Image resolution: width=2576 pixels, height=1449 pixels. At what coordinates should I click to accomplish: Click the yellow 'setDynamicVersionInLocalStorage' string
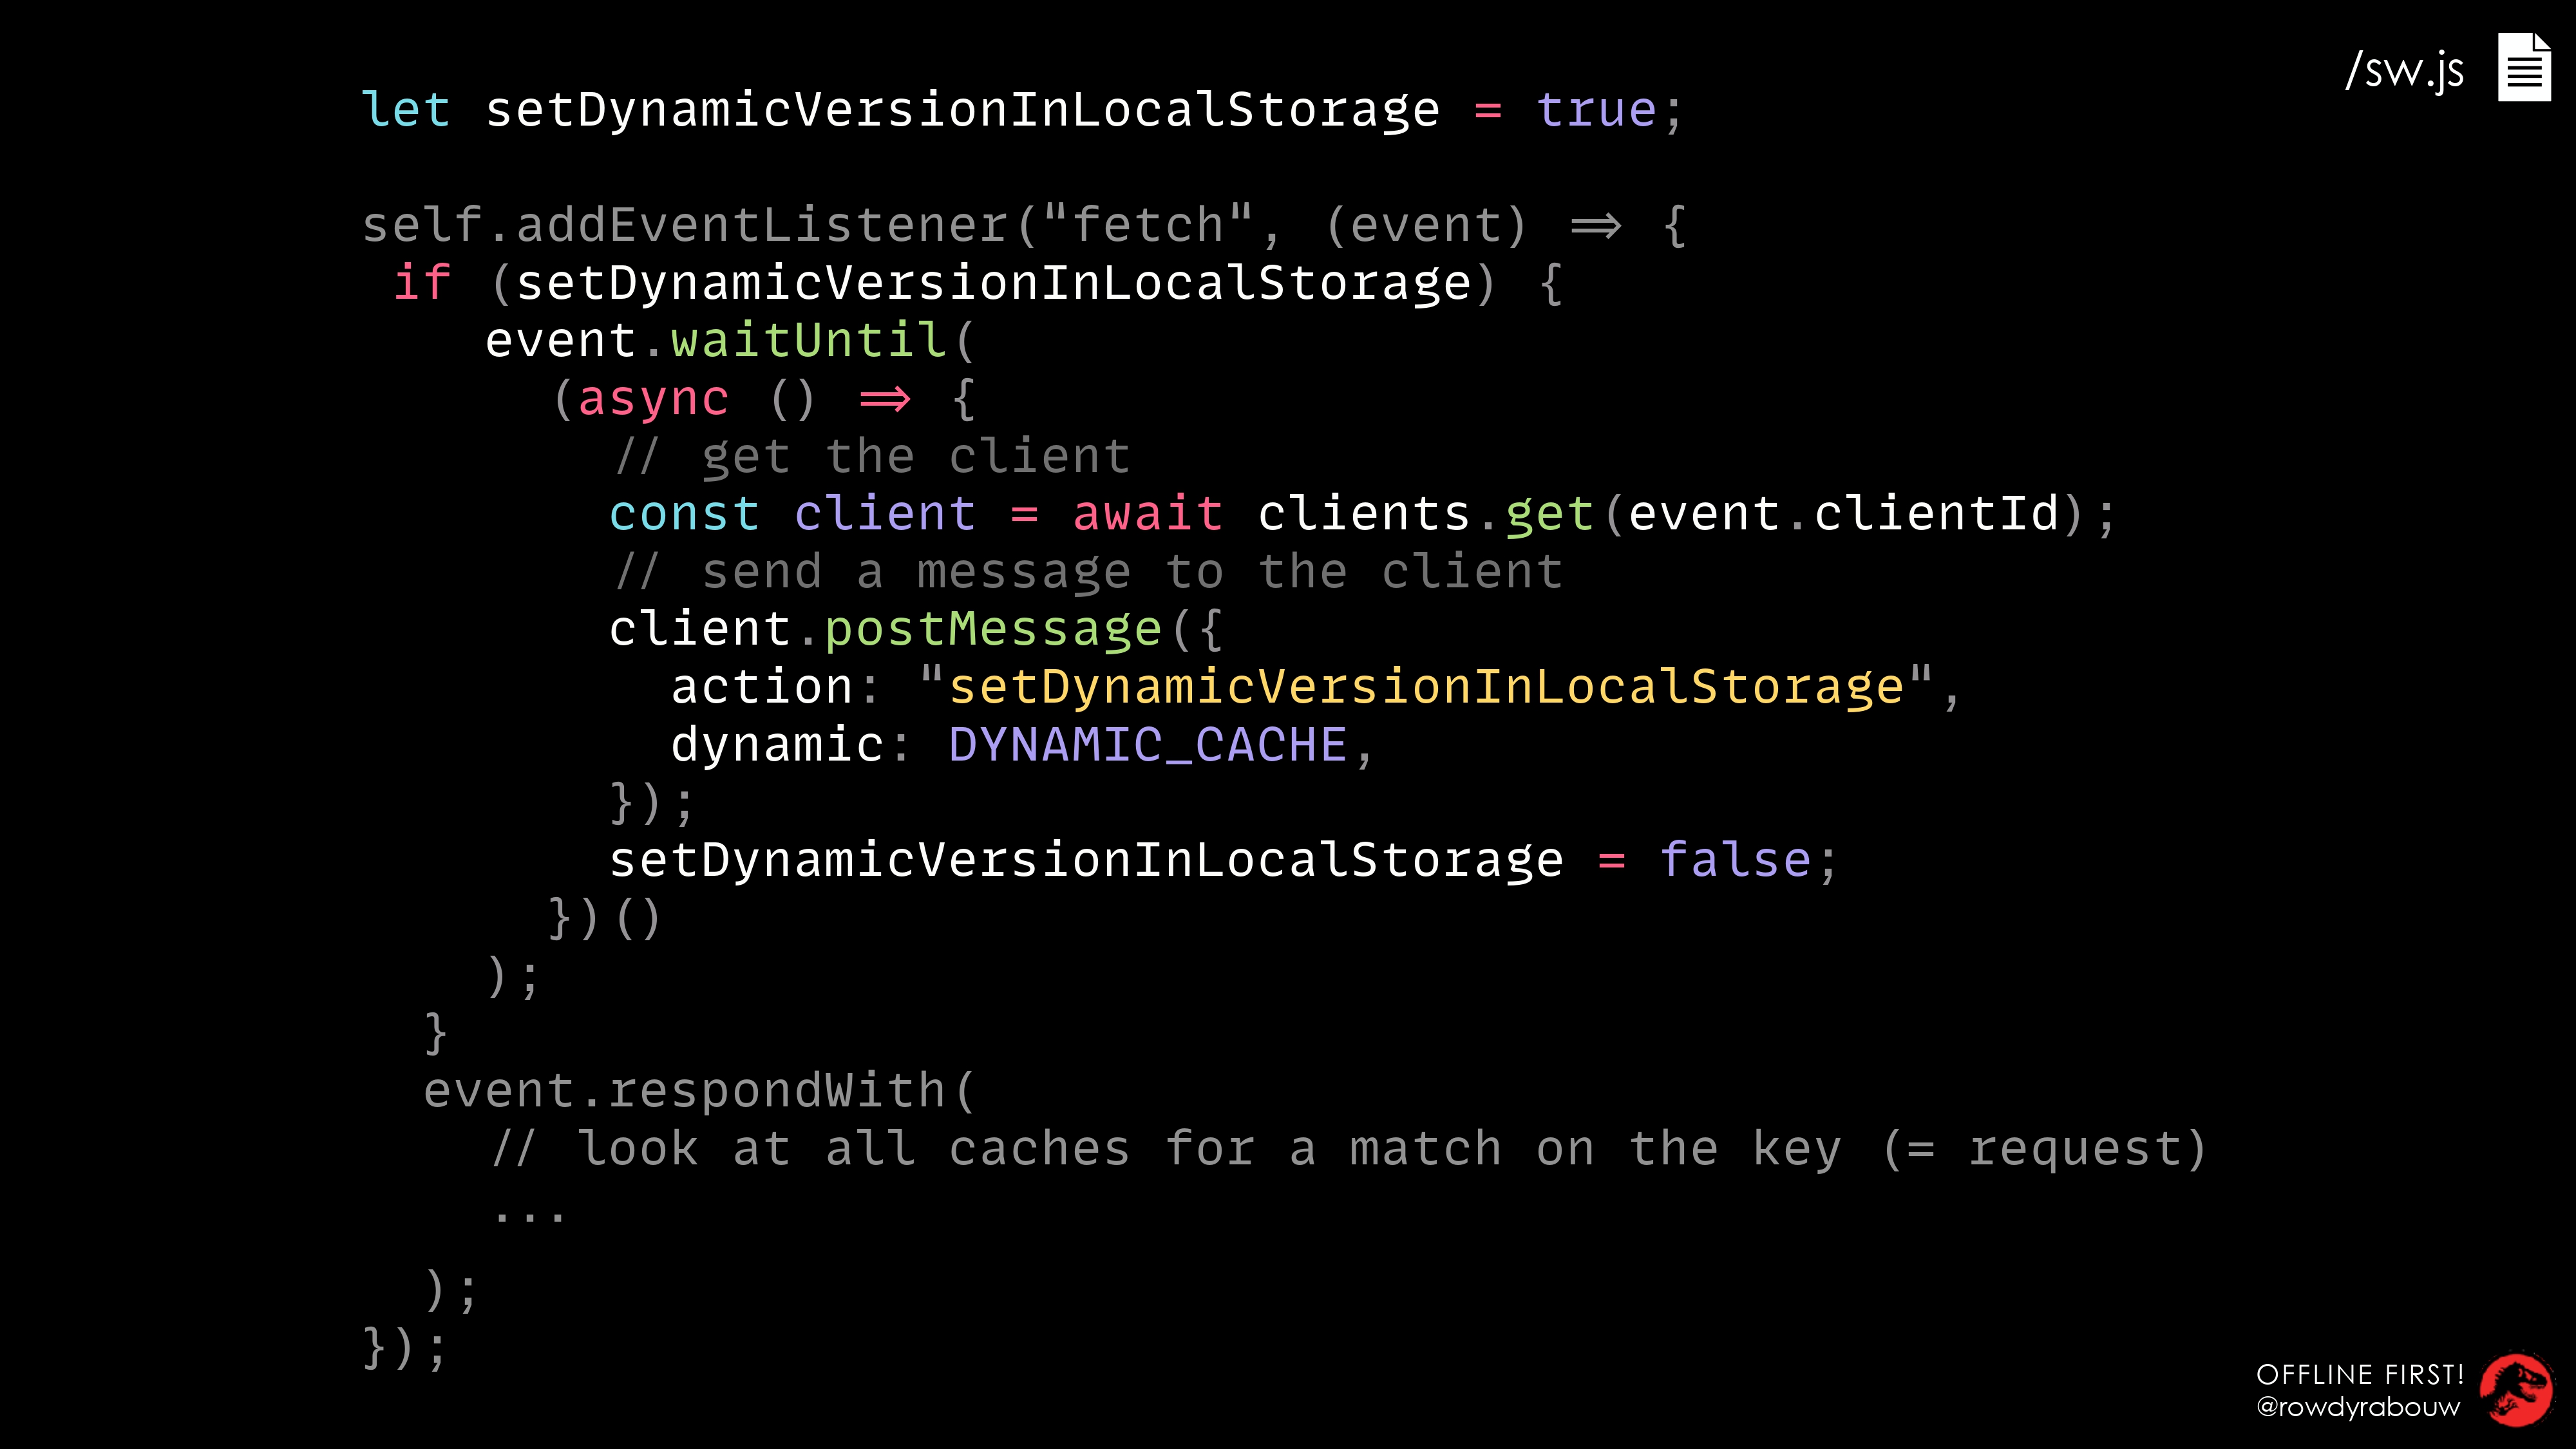click(x=1426, y=687)
